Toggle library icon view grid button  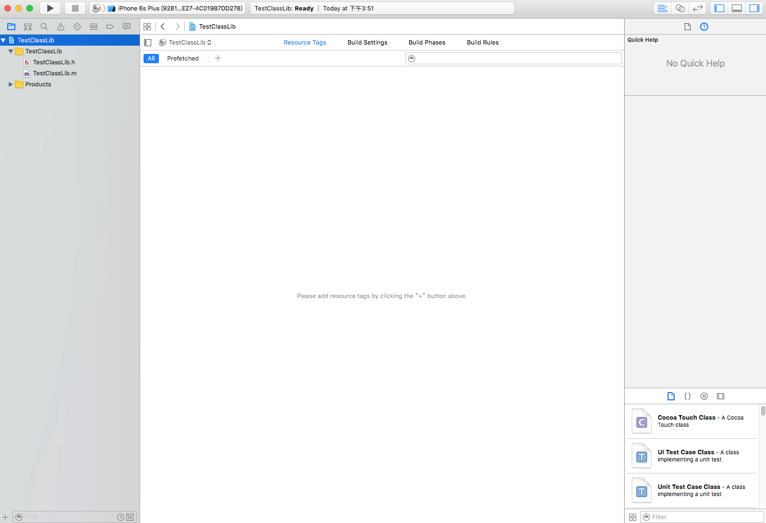coord(632,517)
